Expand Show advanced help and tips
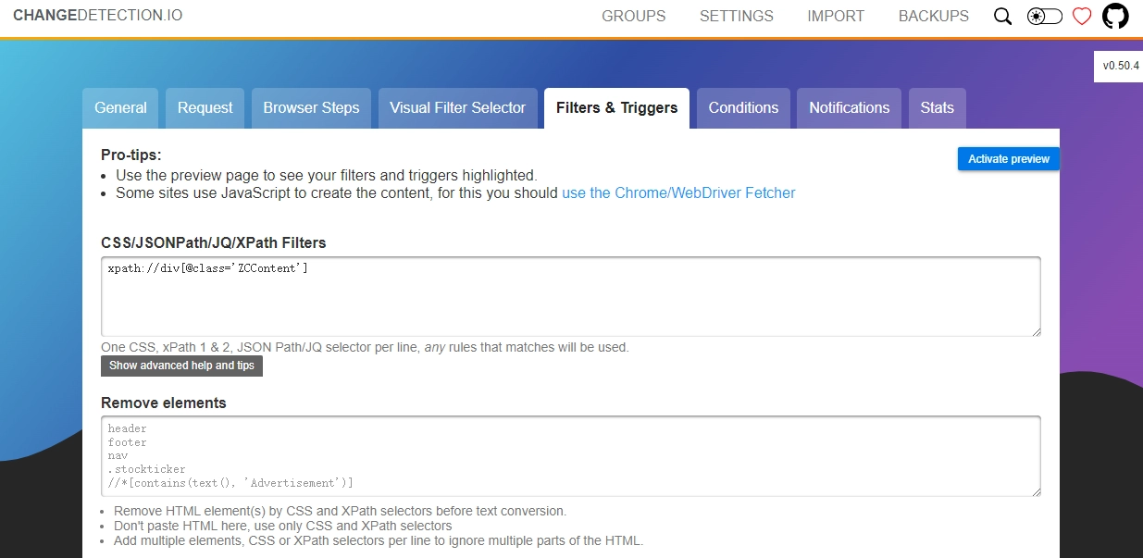Viewport: 1143px width, 558px height. coord(181,366)
